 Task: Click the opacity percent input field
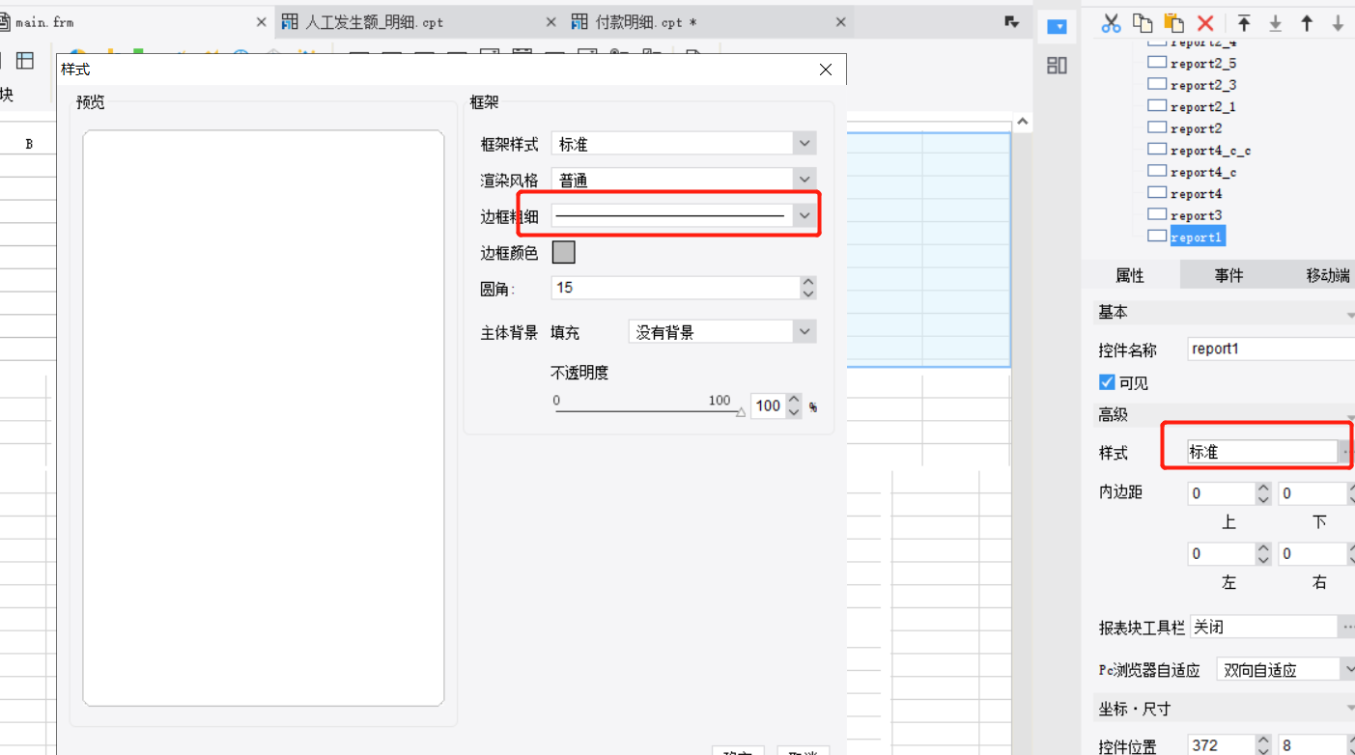768,405
